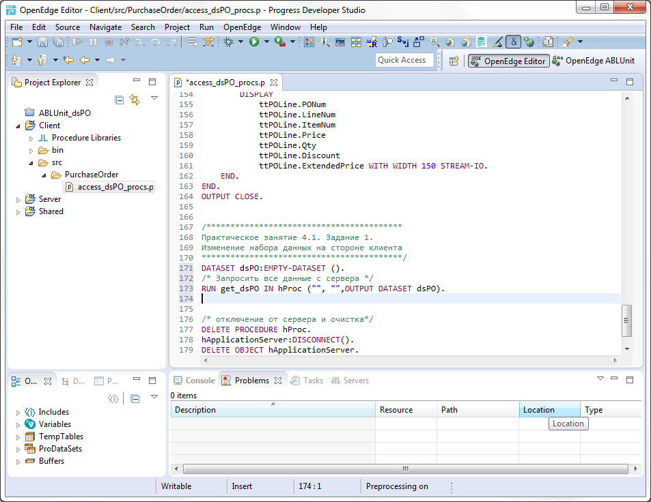Image resolution: width=651 pixels, height=502 pixels.
Task: Open the Navigate menu
Action: click(105, 27)
